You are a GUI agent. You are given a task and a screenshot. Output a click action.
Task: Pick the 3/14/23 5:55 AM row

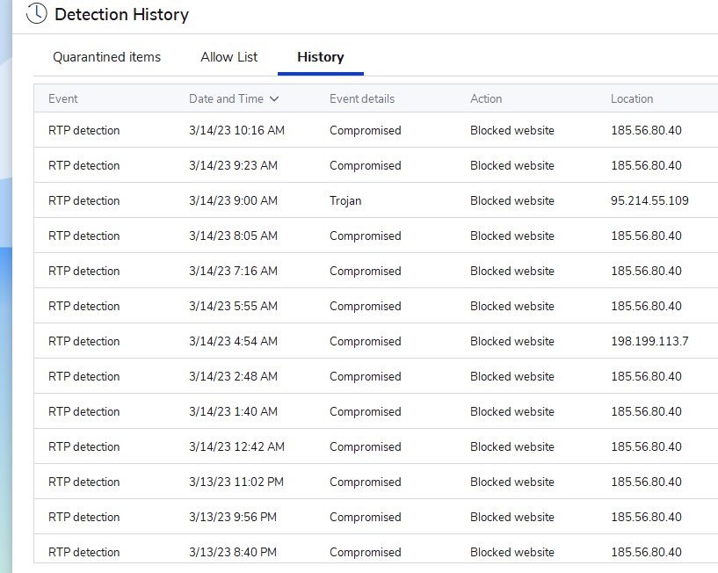click(x=233, y=306)
